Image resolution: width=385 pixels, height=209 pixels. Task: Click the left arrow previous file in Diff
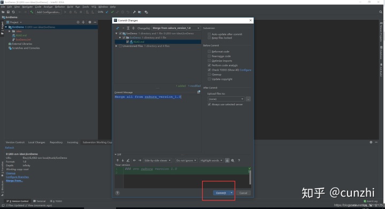click(x=134, y=160)
